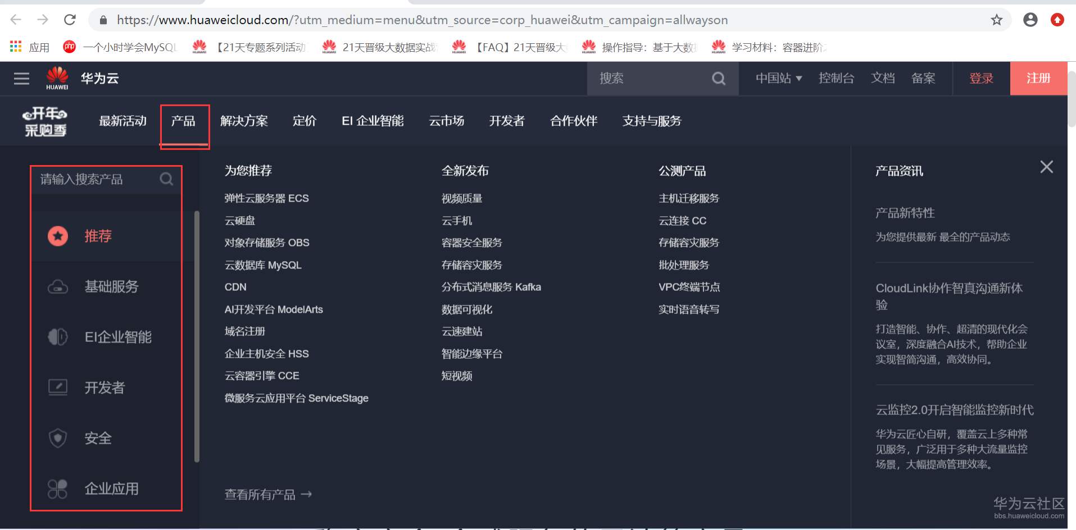Click the monitor icon beside 开发者
1076x530 pixels.
pyautogui.click(x=58, y=387)
